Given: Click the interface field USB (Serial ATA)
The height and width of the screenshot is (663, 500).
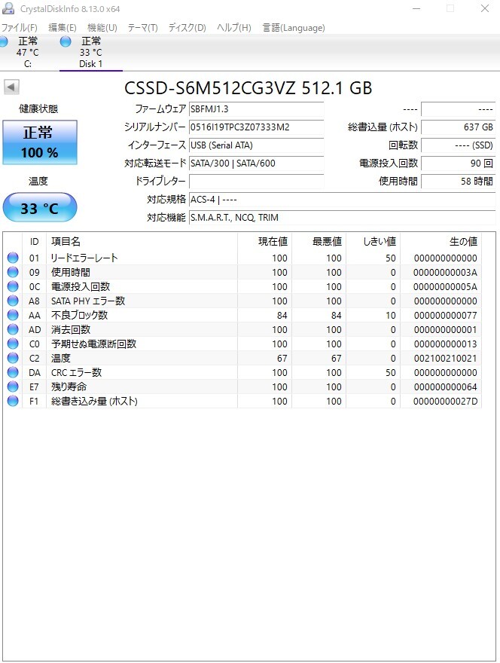Looking at the screenshot, I should [x=257, y=145].
